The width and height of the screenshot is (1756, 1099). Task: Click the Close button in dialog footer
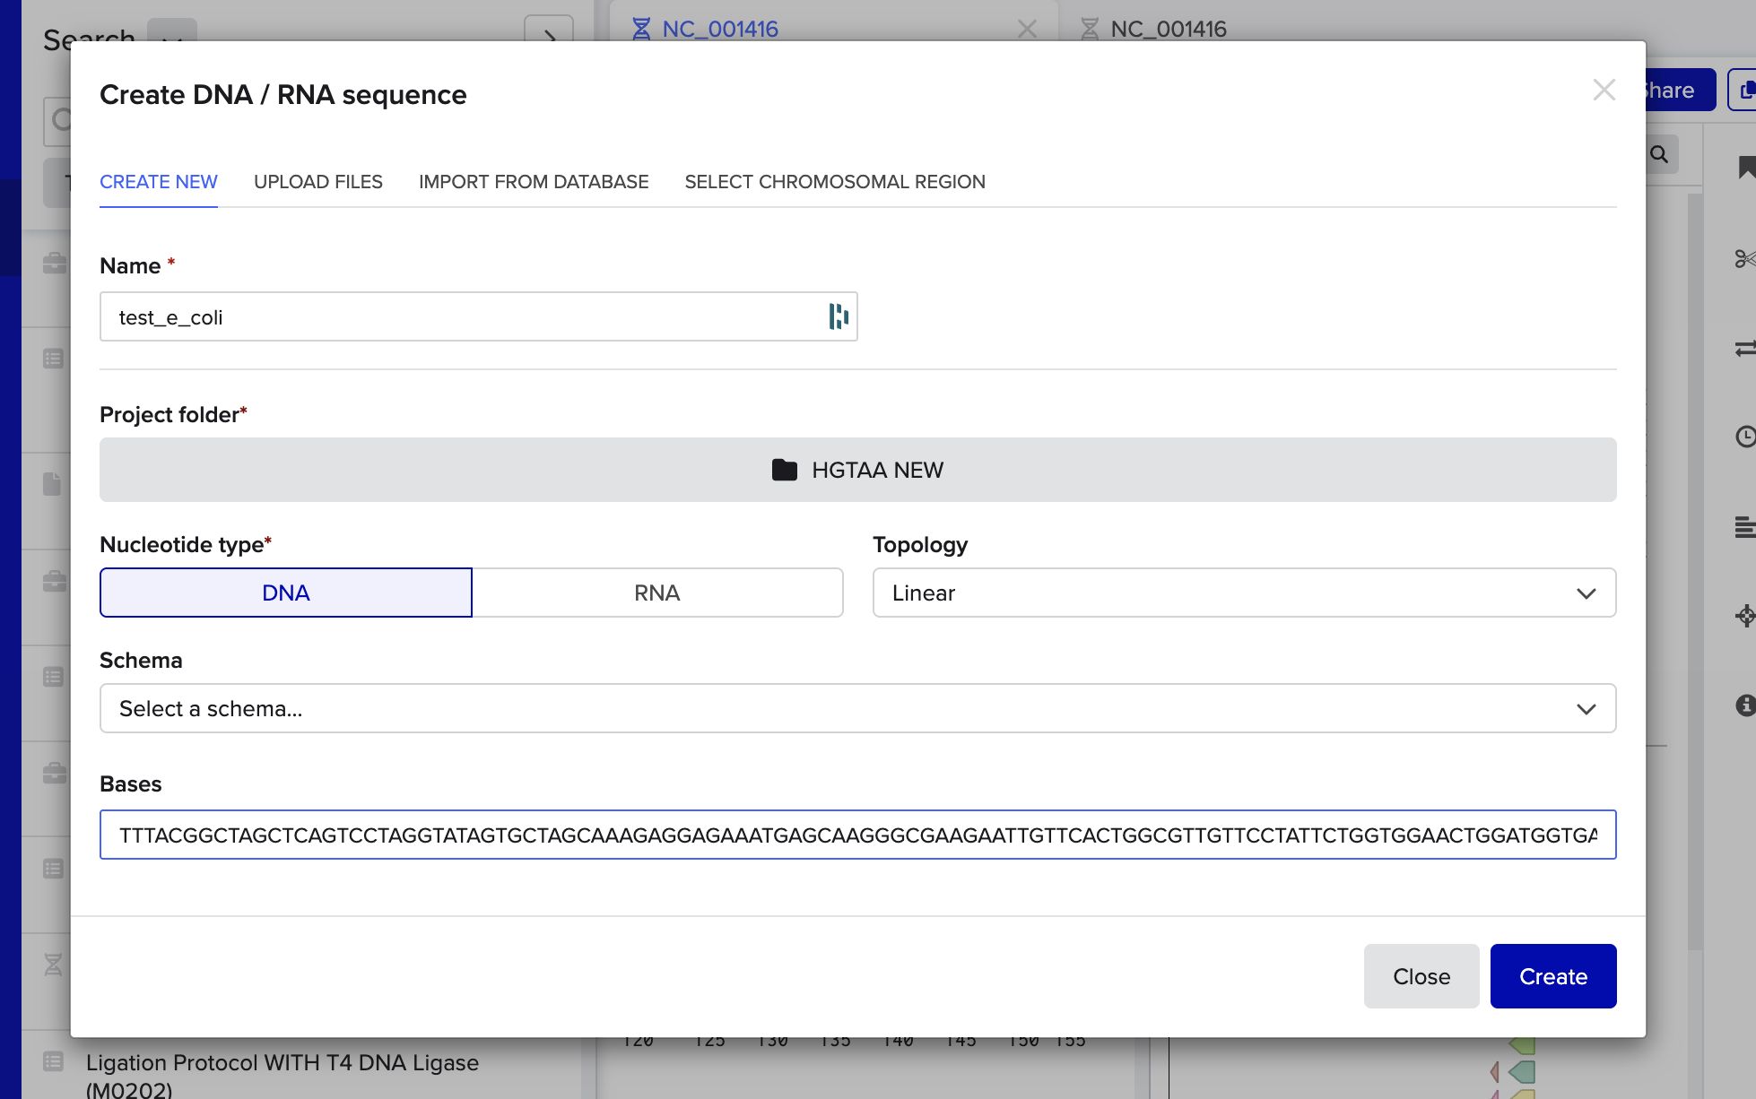click(1421, 976)
